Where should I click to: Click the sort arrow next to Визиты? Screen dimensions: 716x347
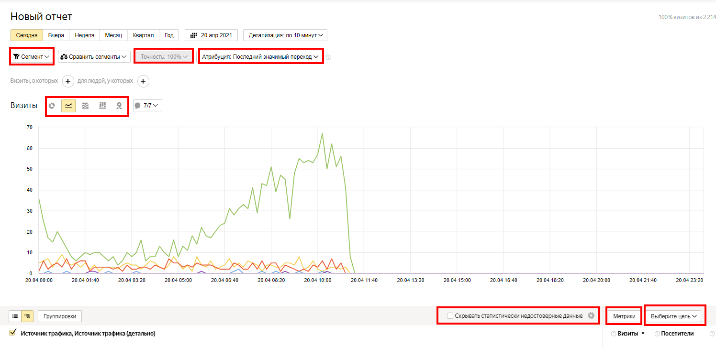tap(643, 334)
